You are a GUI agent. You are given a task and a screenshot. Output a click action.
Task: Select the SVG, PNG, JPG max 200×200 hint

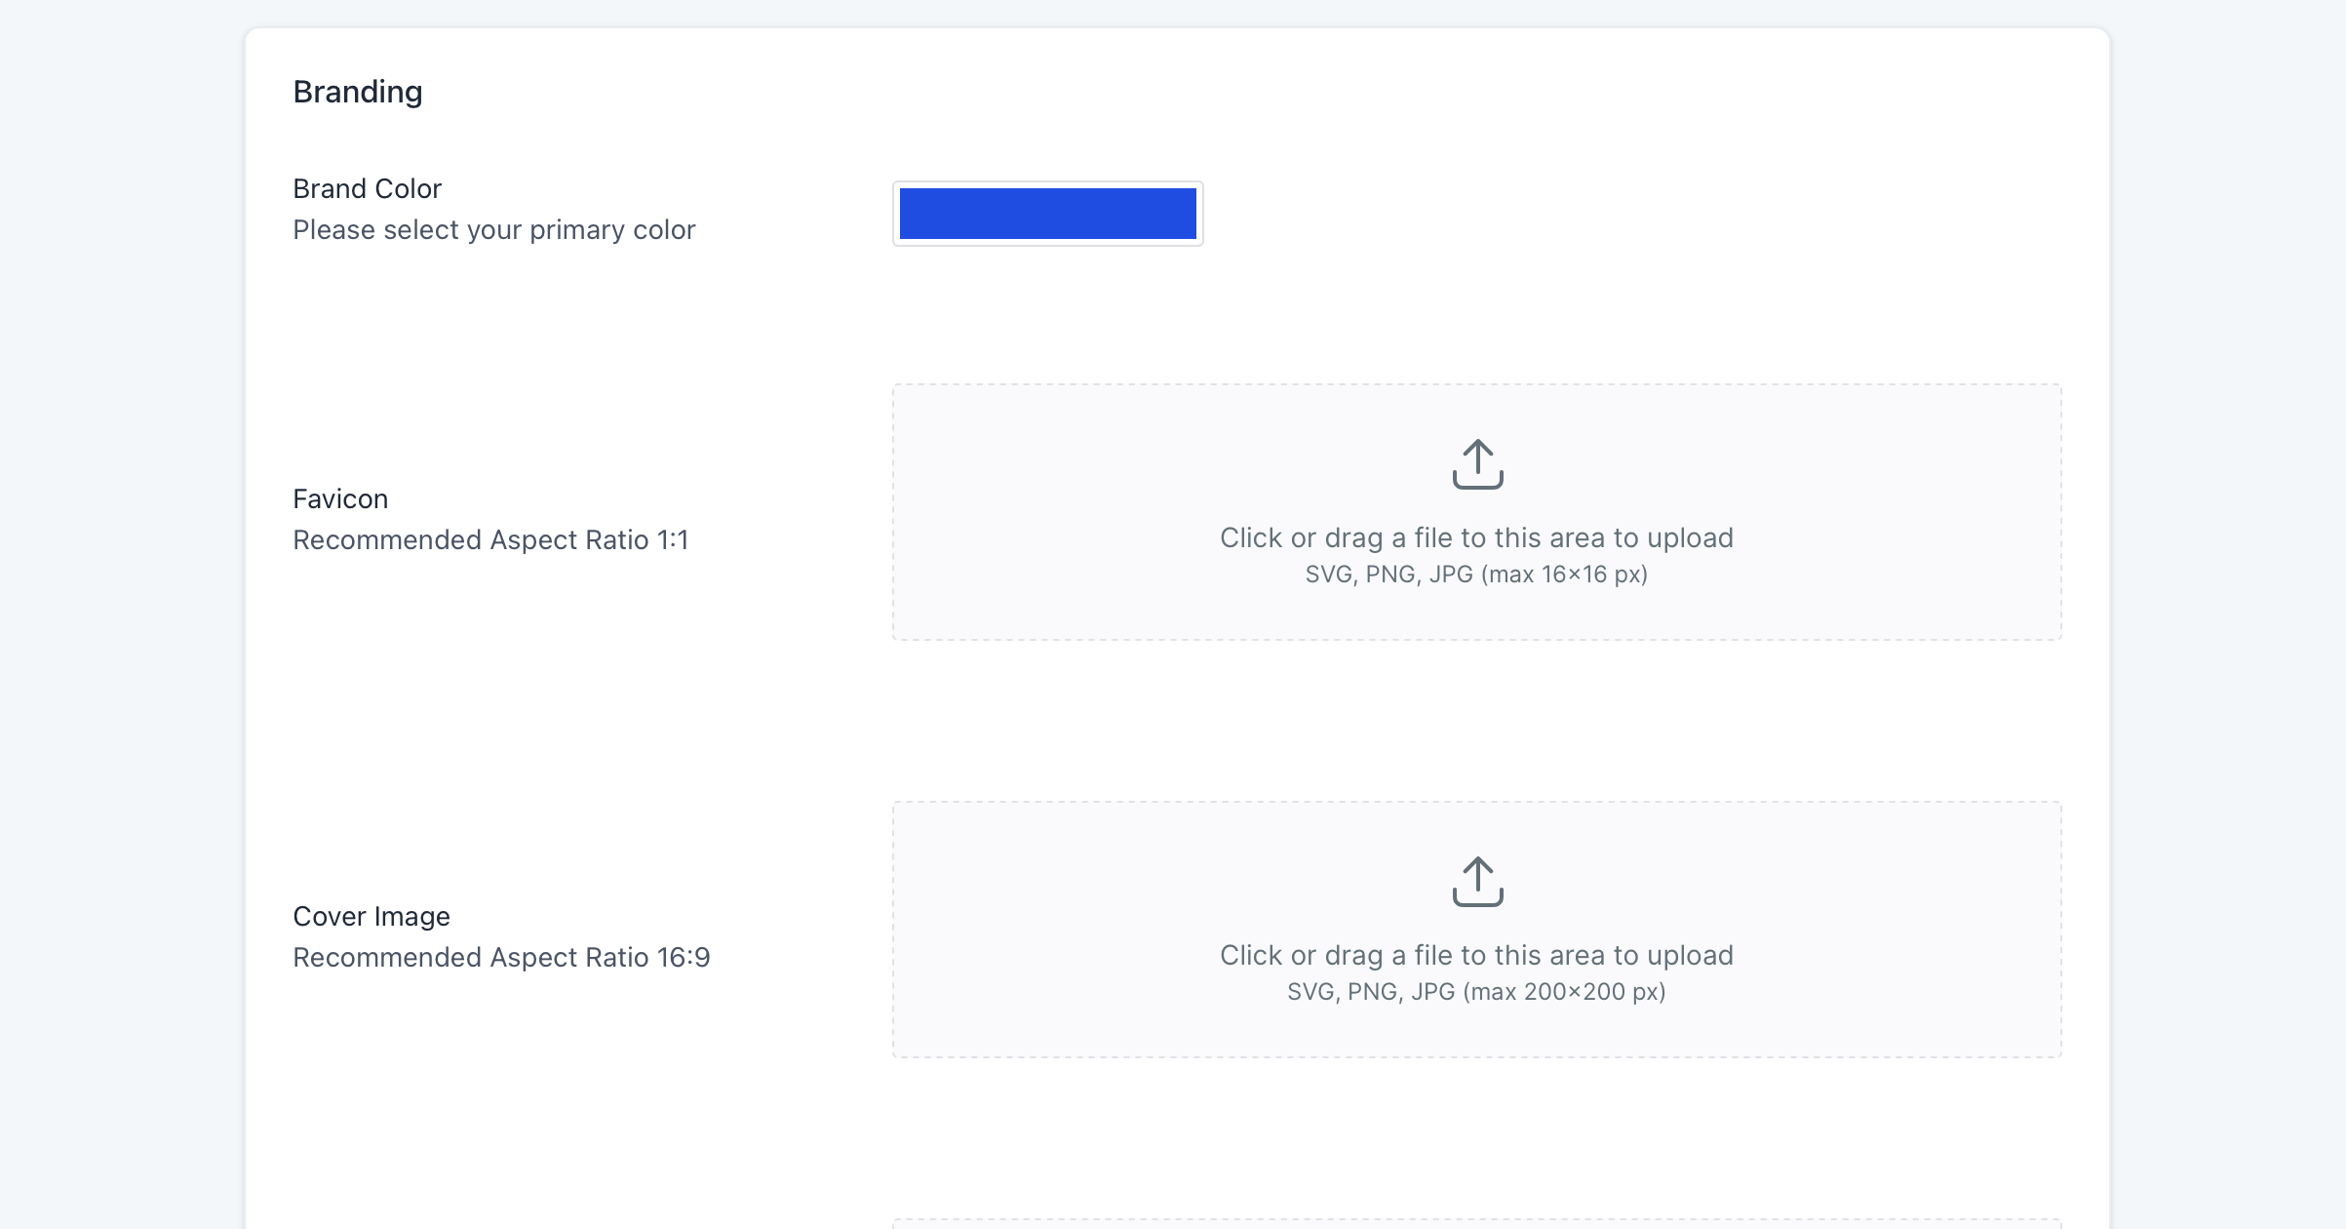(1476, 992)
